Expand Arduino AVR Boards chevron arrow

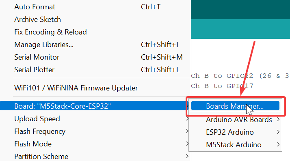pos(278,120)
